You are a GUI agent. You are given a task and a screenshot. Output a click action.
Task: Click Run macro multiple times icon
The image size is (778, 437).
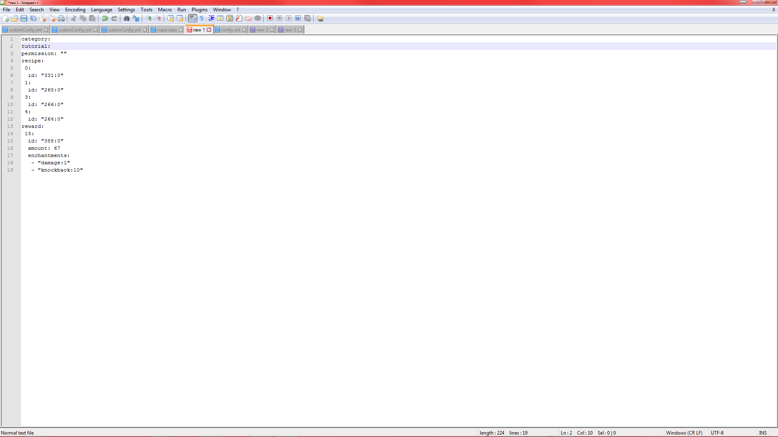click(x=298, y=18)
